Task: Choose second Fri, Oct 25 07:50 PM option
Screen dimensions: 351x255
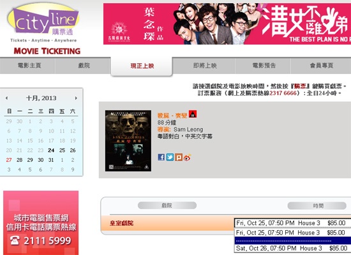Action: [x=292, y=233]
